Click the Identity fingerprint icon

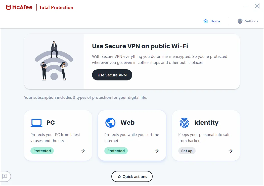pos(184,123)
